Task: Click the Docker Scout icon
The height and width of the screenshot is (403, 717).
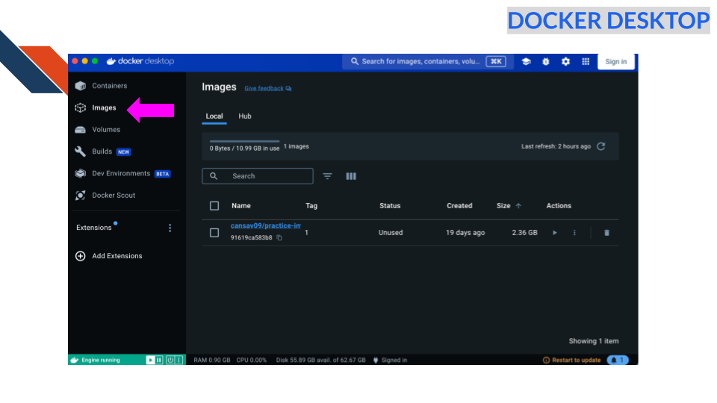Action: [x=81, y=196]
